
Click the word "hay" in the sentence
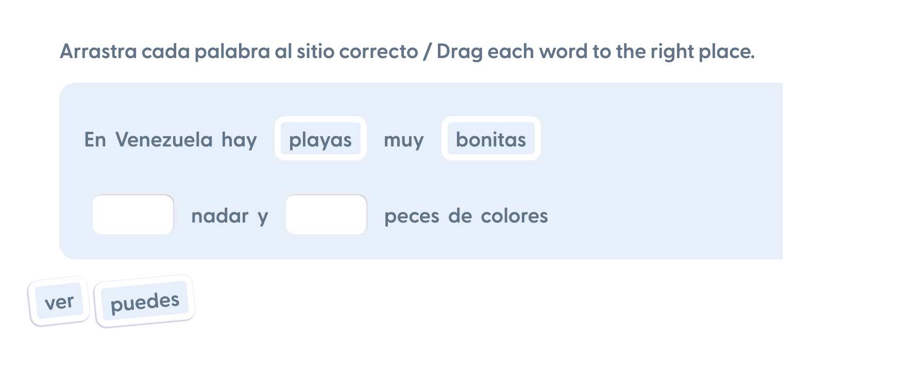tap(239, 140)
